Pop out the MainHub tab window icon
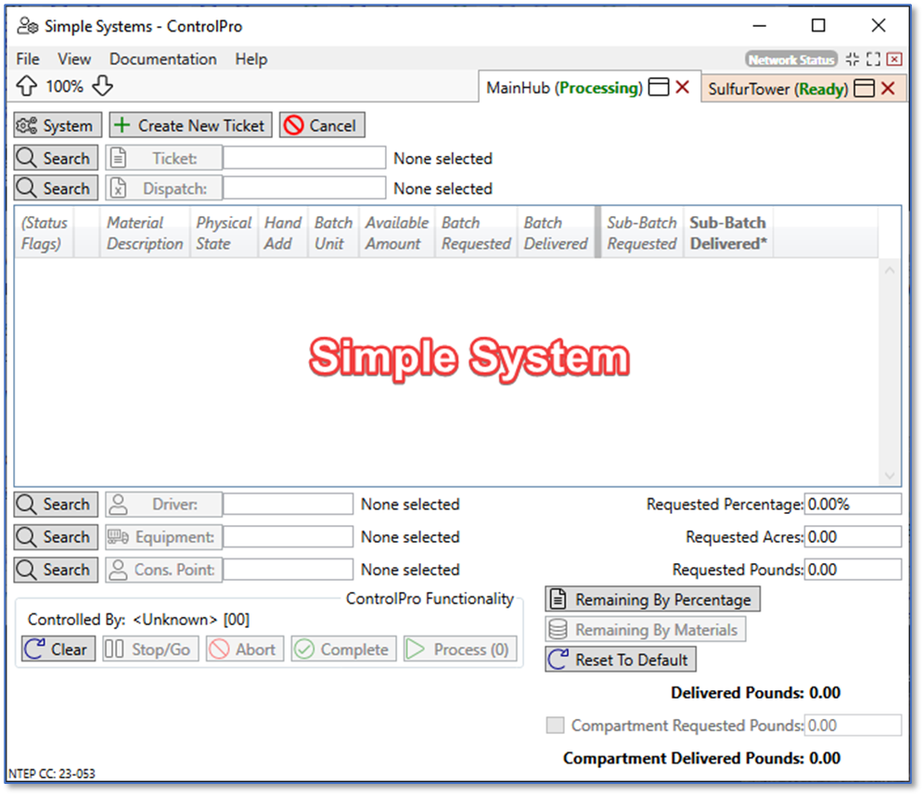Viewport: 924px width, 796px height. (658, 88)
